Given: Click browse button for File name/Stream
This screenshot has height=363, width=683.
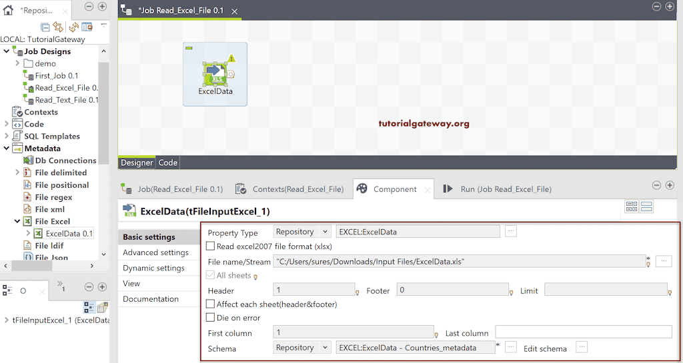Looking at the screenshot, I should (x=664, y=261).
